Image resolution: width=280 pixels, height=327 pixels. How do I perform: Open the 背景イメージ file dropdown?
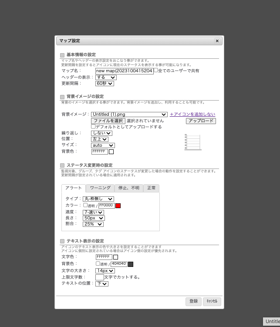click(129, 115)
